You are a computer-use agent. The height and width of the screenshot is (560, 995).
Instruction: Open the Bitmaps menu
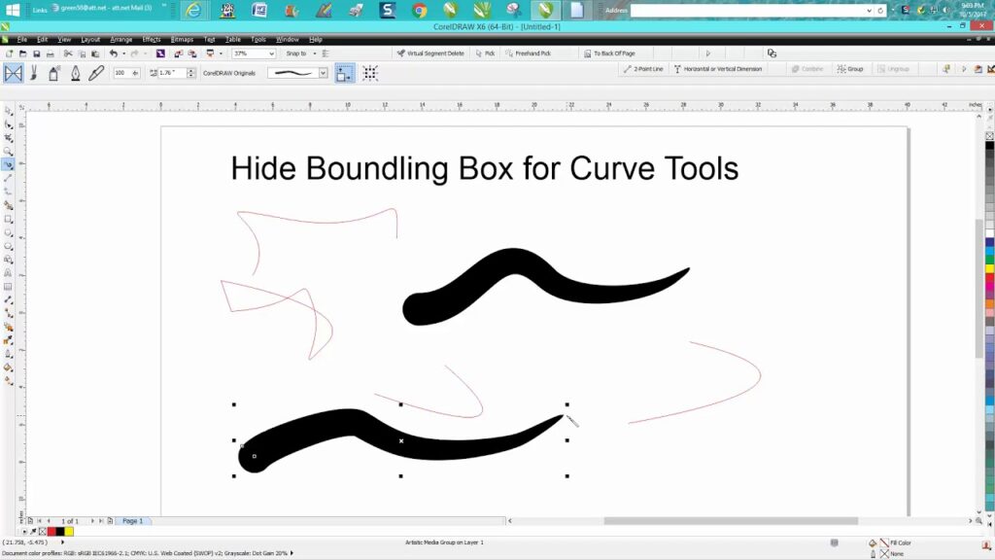tap(182, 40)
